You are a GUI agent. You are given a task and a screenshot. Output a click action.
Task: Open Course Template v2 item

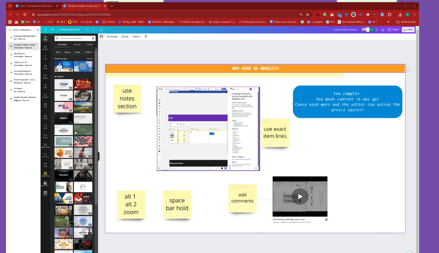(x=23, y=72)
